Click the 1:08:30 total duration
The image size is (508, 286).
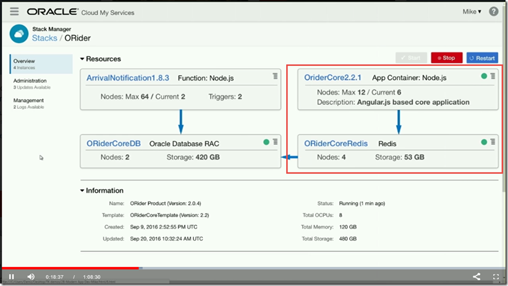tap(91, 277)
